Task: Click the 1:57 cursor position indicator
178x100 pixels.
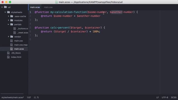Action: coord(29,97)
